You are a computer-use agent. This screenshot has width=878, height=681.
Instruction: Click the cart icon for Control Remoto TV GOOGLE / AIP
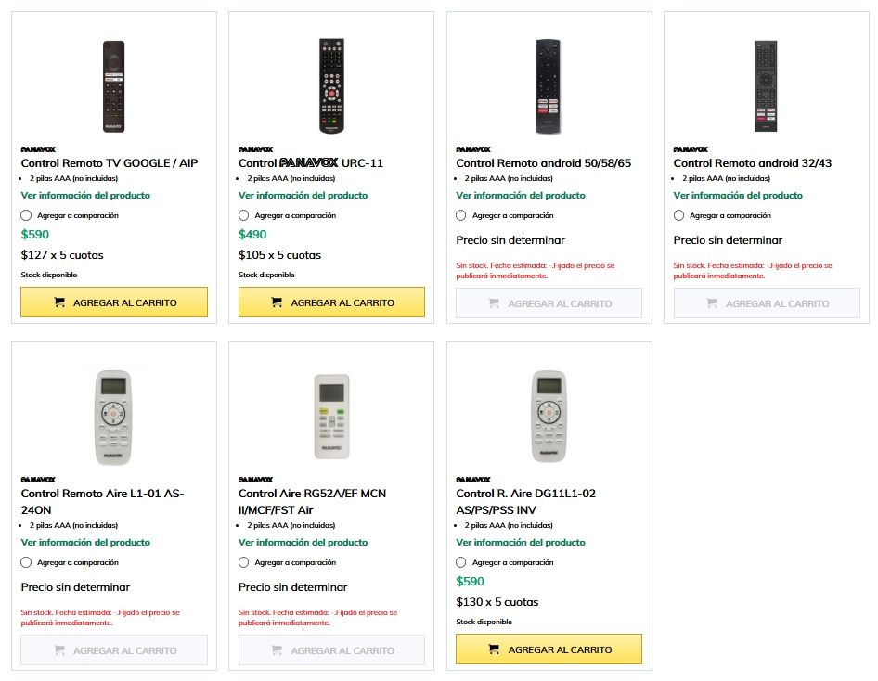59,302
